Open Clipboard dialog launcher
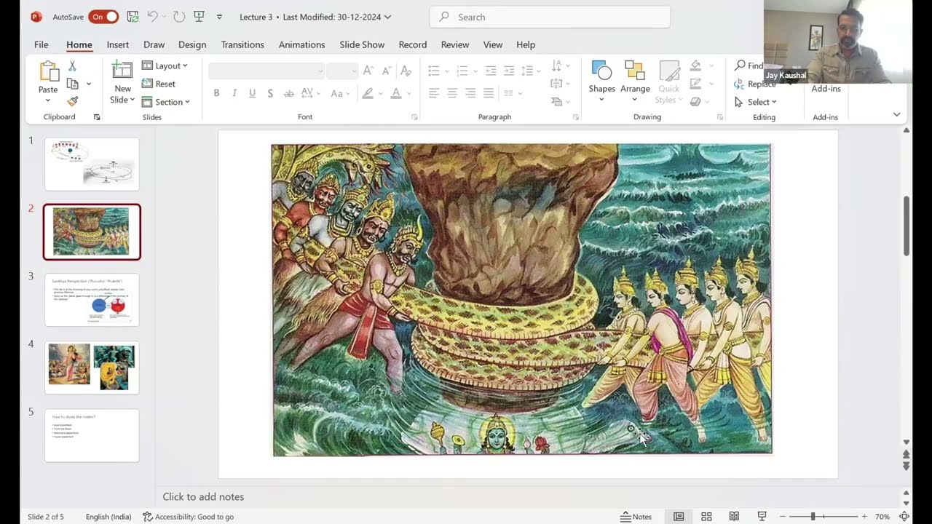 coord(97,117)
